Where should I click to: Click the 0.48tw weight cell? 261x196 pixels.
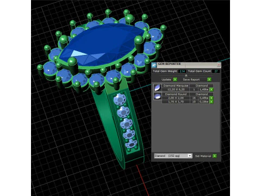pos(204,98)
